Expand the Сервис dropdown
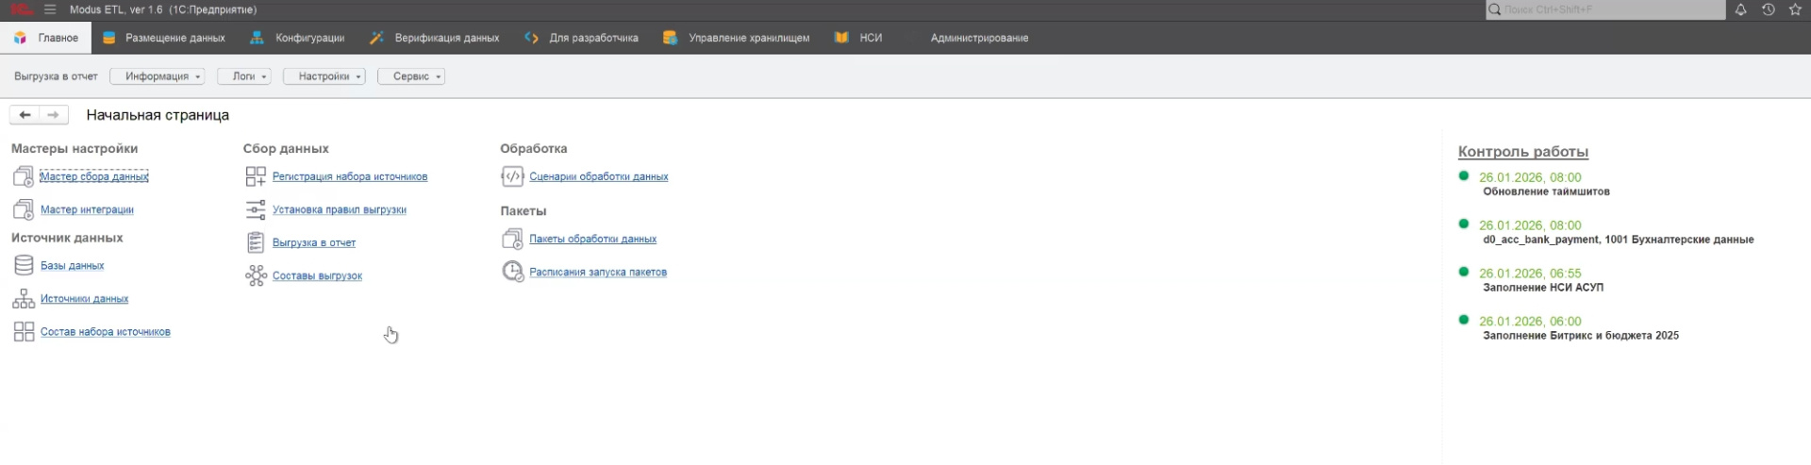1811x465 pixels. tap(411, 76)
